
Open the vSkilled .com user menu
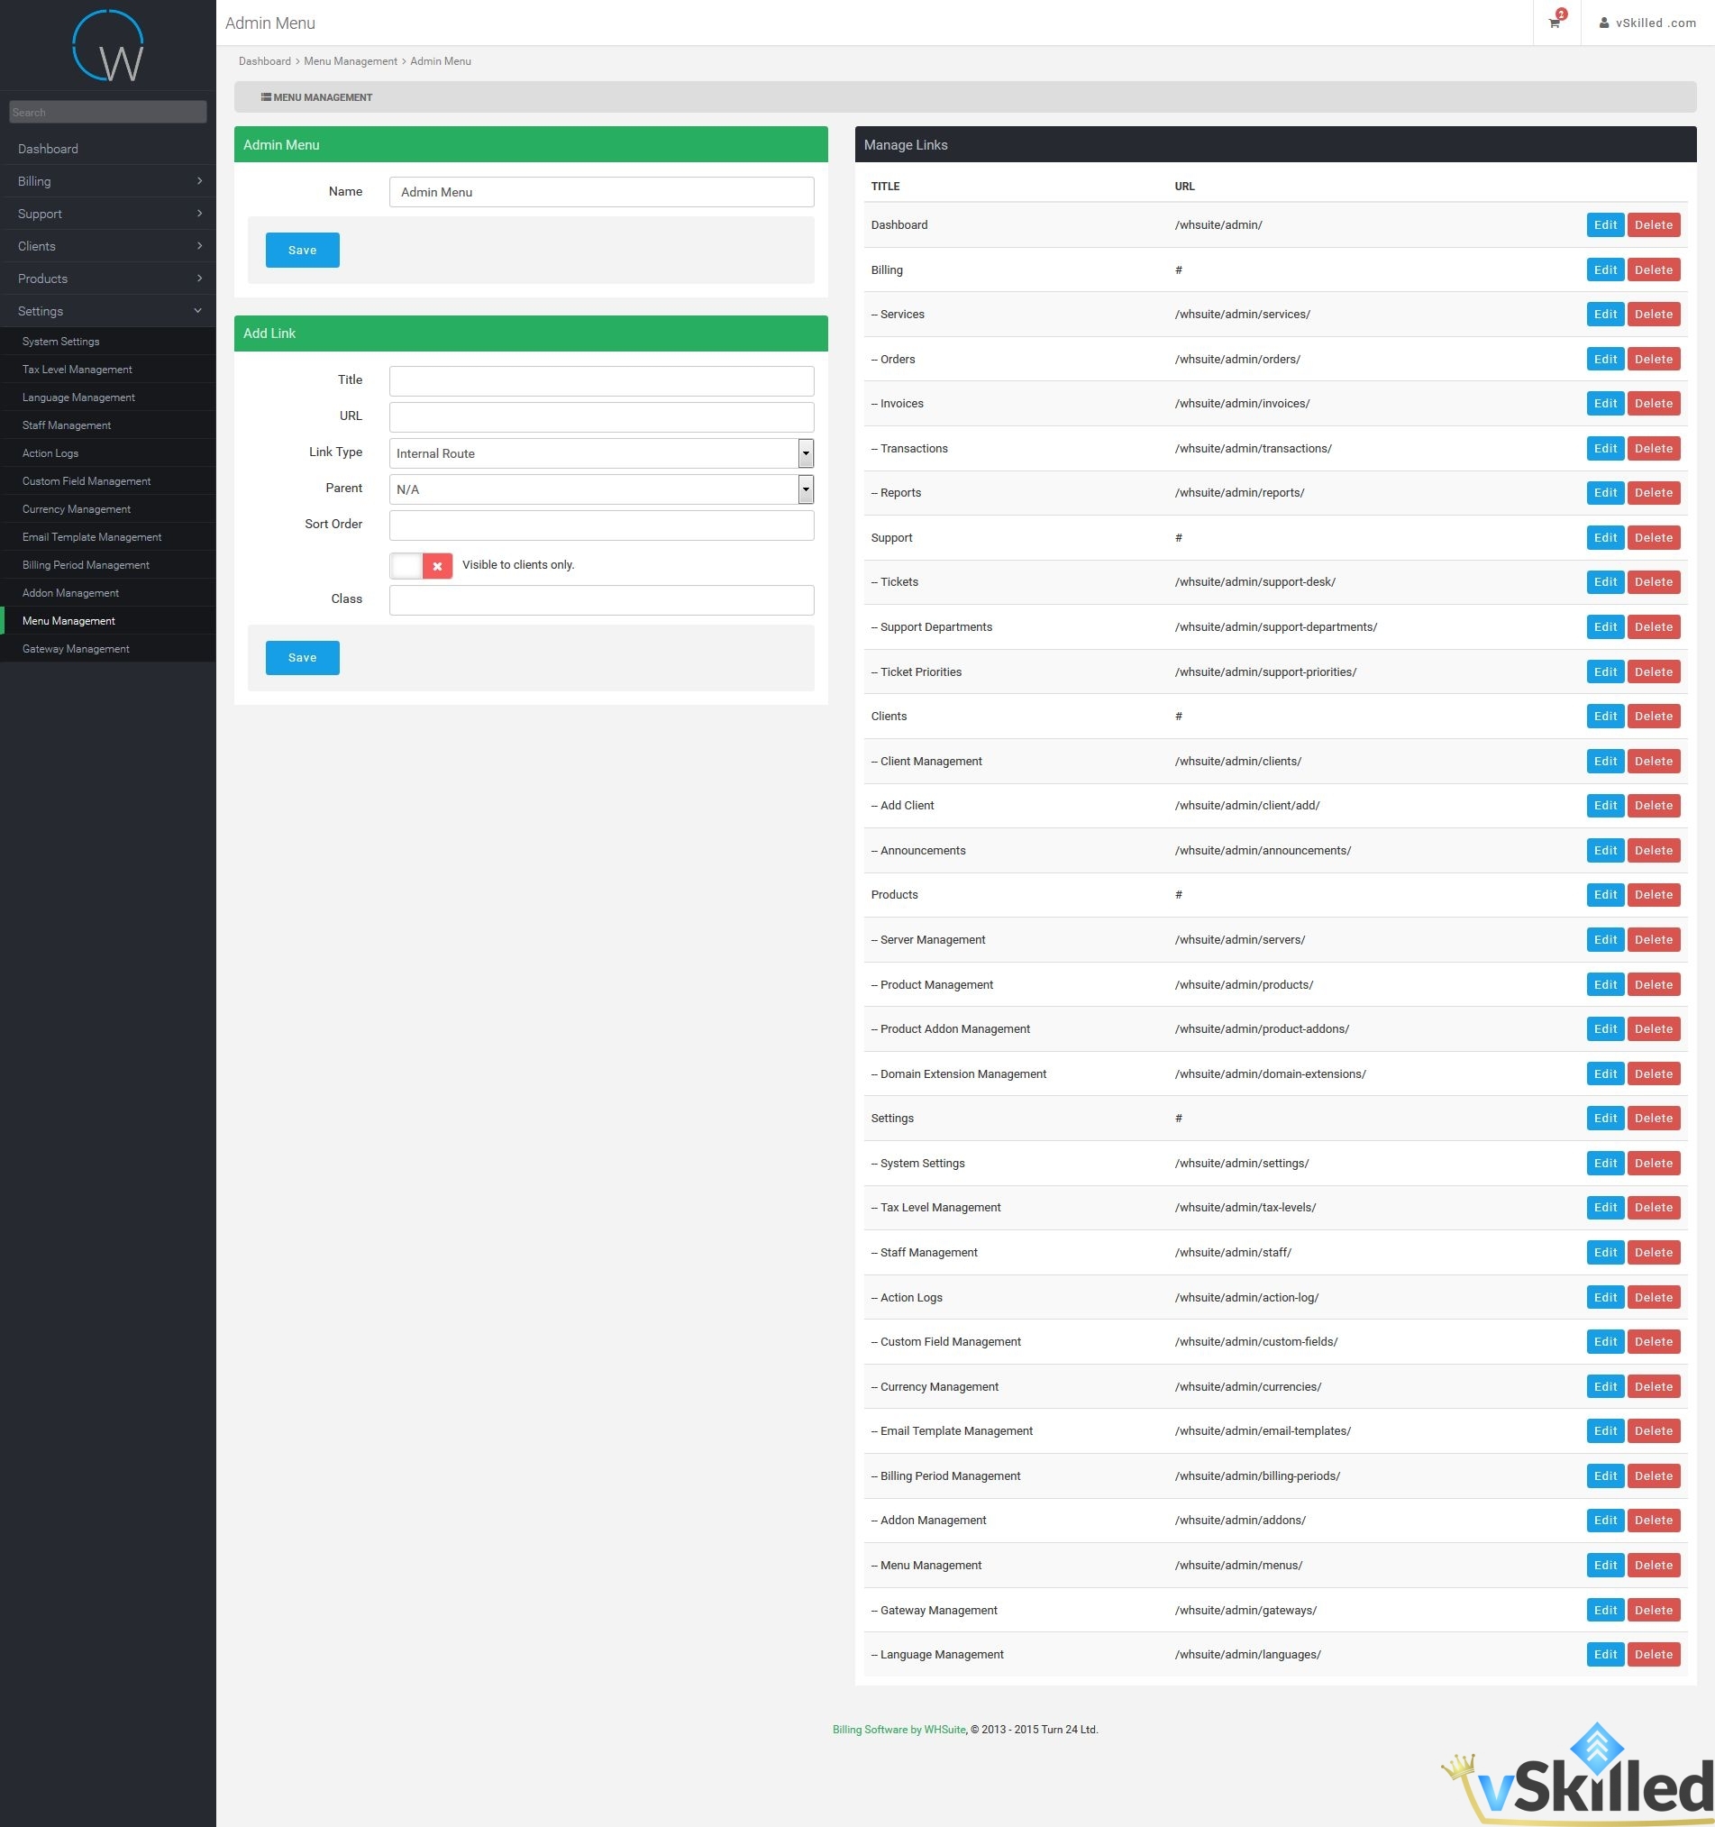[1647, 23]
